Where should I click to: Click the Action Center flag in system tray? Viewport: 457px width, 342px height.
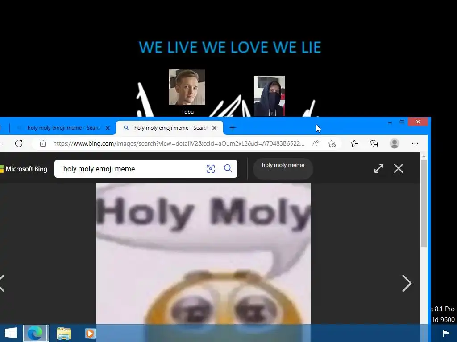446,333
